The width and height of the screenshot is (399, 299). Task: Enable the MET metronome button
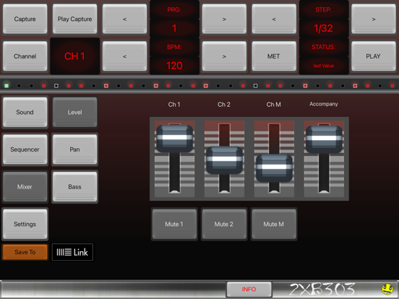coord(274,56)
